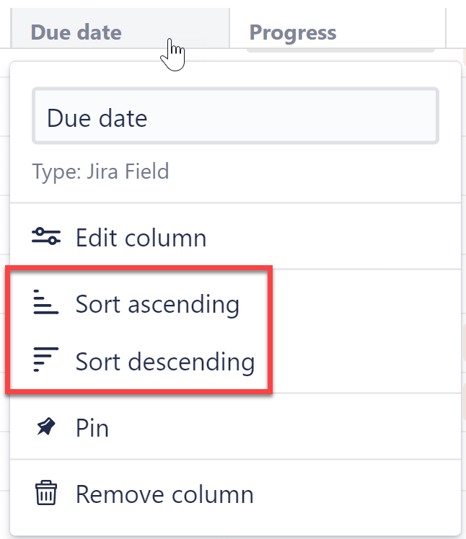Click the Type: Jira Field text
Viewport: 466px width, 539px height.
[x=100, y=172]
